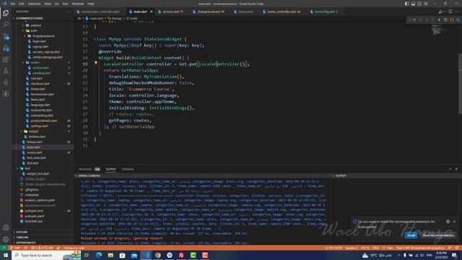
Task: Open Explorer panel more actions ellipsis
Action: (x=69, y=12)
